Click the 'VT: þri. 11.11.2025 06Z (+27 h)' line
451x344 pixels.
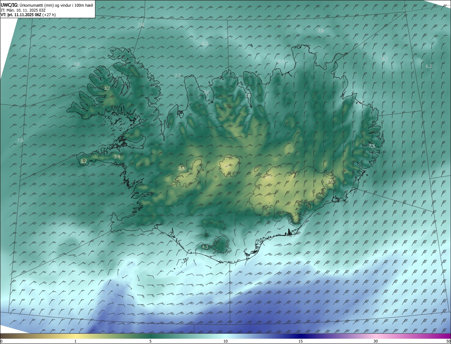tap(28, 15)
